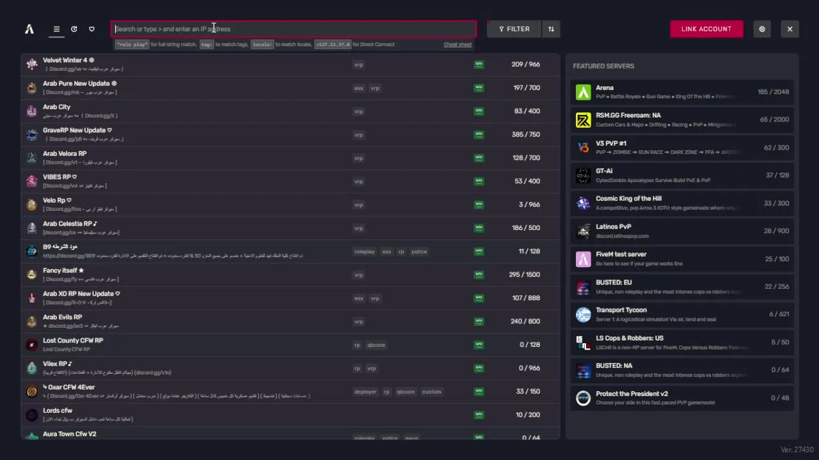This screenshot has height=460, width=819.
Task: Select the police tag in the B9 server row
Action: coord(419,252)
